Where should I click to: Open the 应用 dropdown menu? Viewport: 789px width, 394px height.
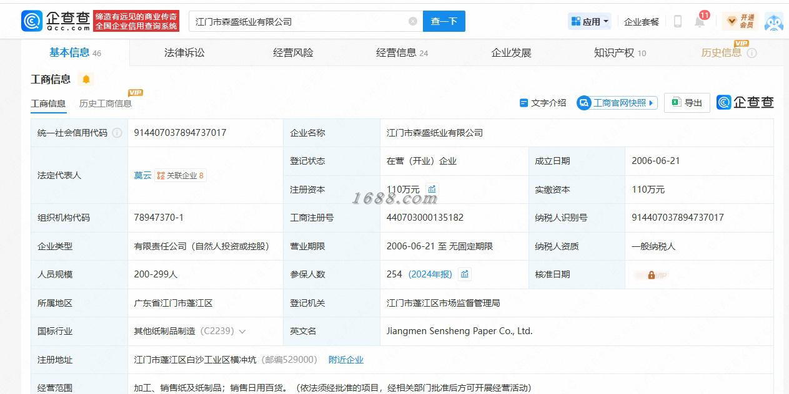590,21
